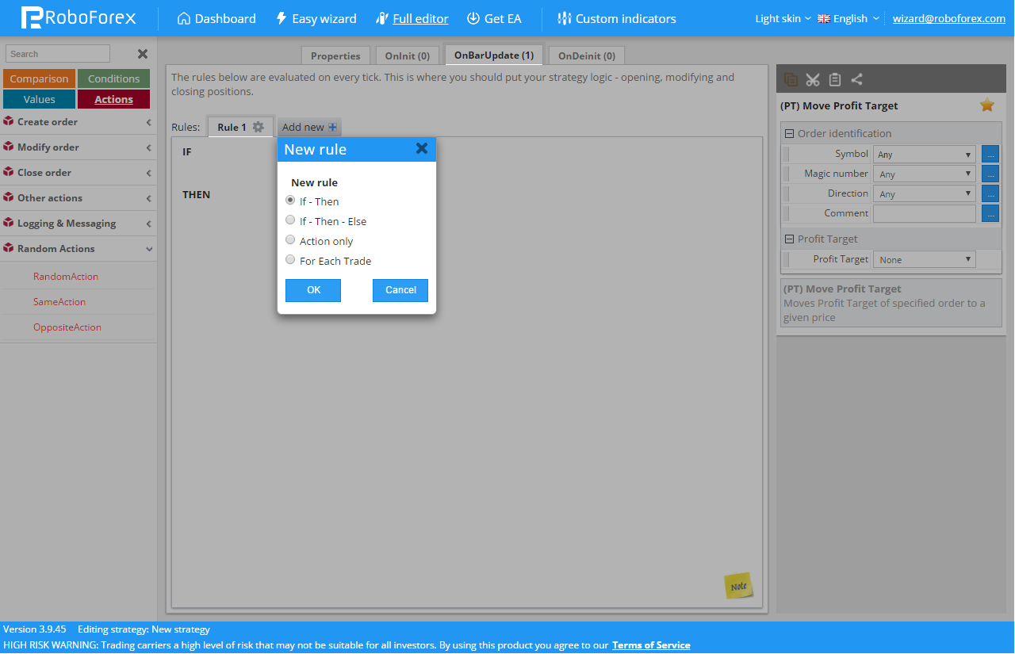Select the orange Comparison category swatch
1015x654 pixels.
[39, 78]
